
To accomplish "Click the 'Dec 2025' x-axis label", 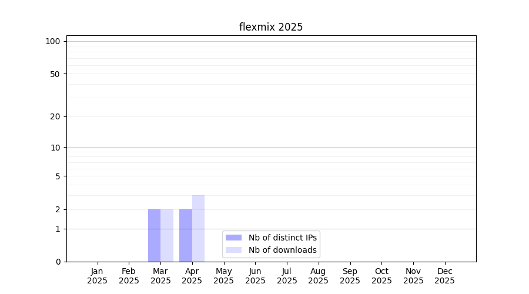I will [444, 276].
